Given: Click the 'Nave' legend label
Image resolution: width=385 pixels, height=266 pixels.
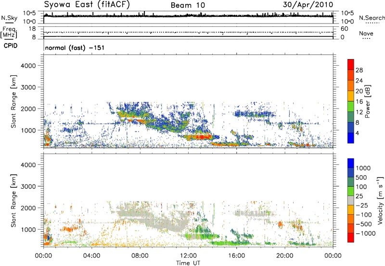Looking at the screenshot, I should click(366, 33).
